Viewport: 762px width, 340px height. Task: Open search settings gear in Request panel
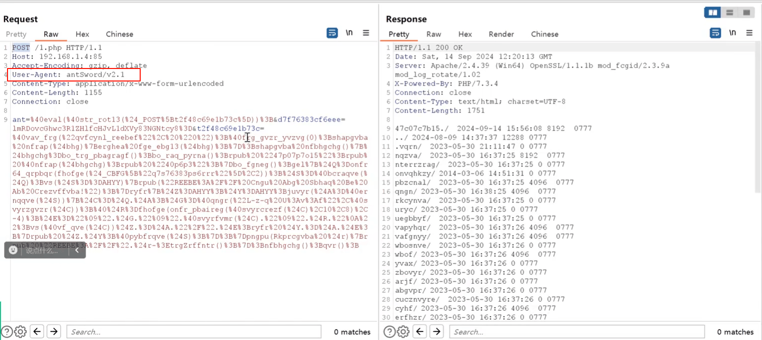click(20, 331)
